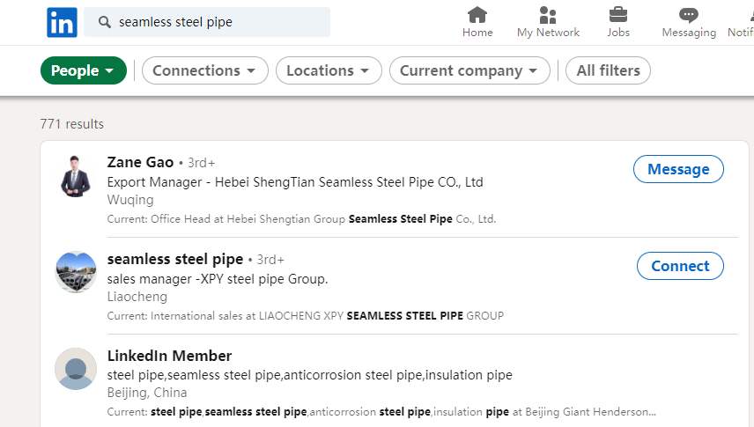Click the search magnifier icon
Screen dimensions: 754x427
[x=104, y=22]
